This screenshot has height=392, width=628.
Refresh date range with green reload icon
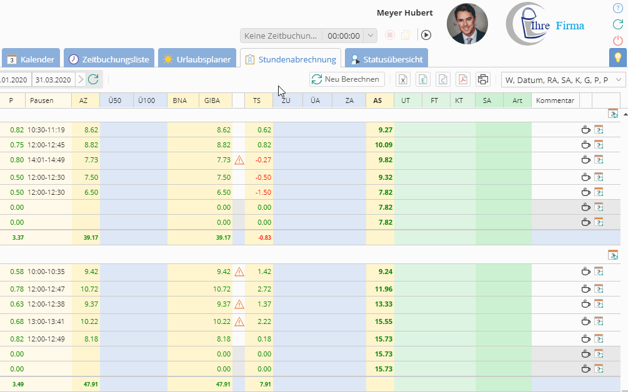93,79
